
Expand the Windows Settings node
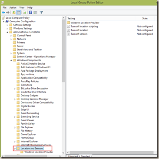(7, 29)
